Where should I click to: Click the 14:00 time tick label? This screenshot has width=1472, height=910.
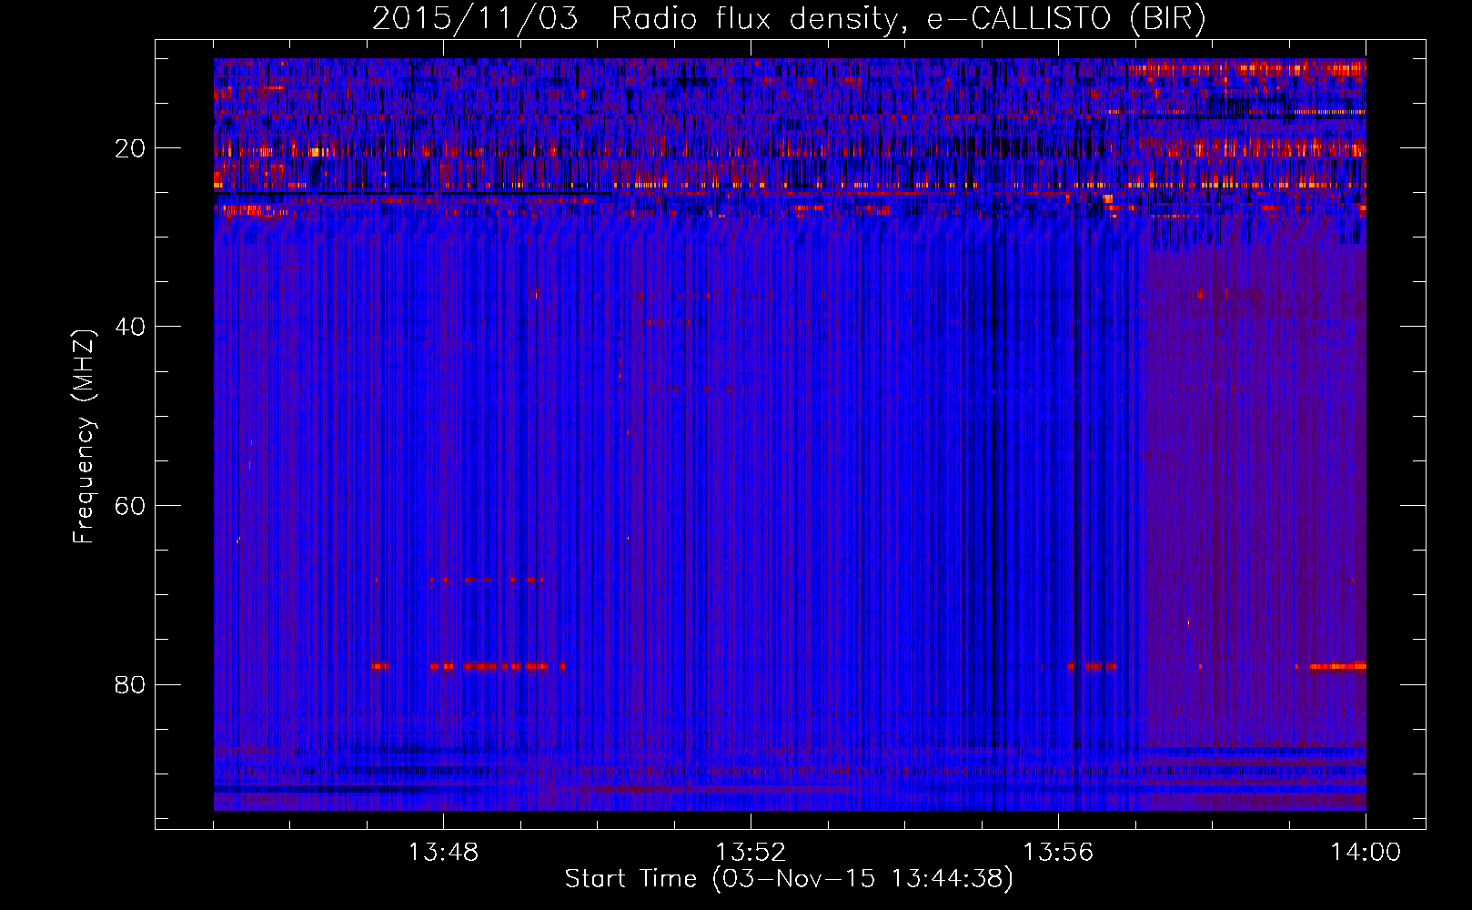click(x=1365, y=853)
